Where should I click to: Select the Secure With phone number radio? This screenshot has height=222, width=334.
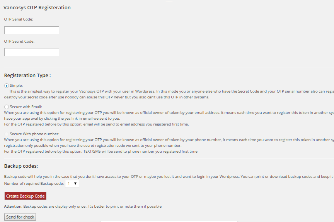point(6,134)
